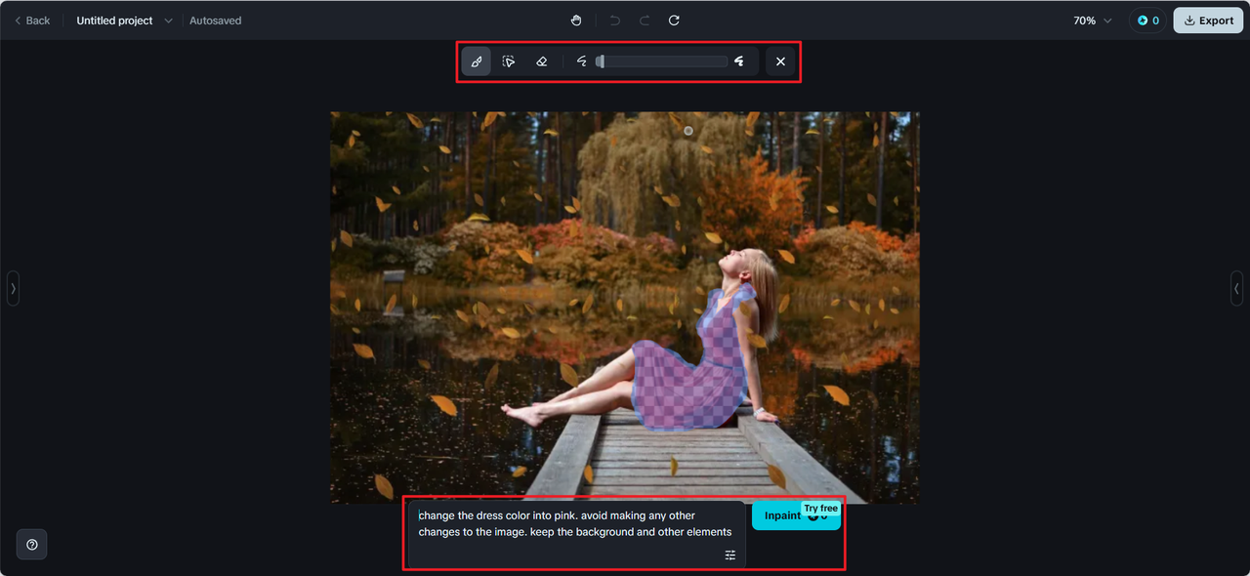Go back using the Back button

point(32,21)
